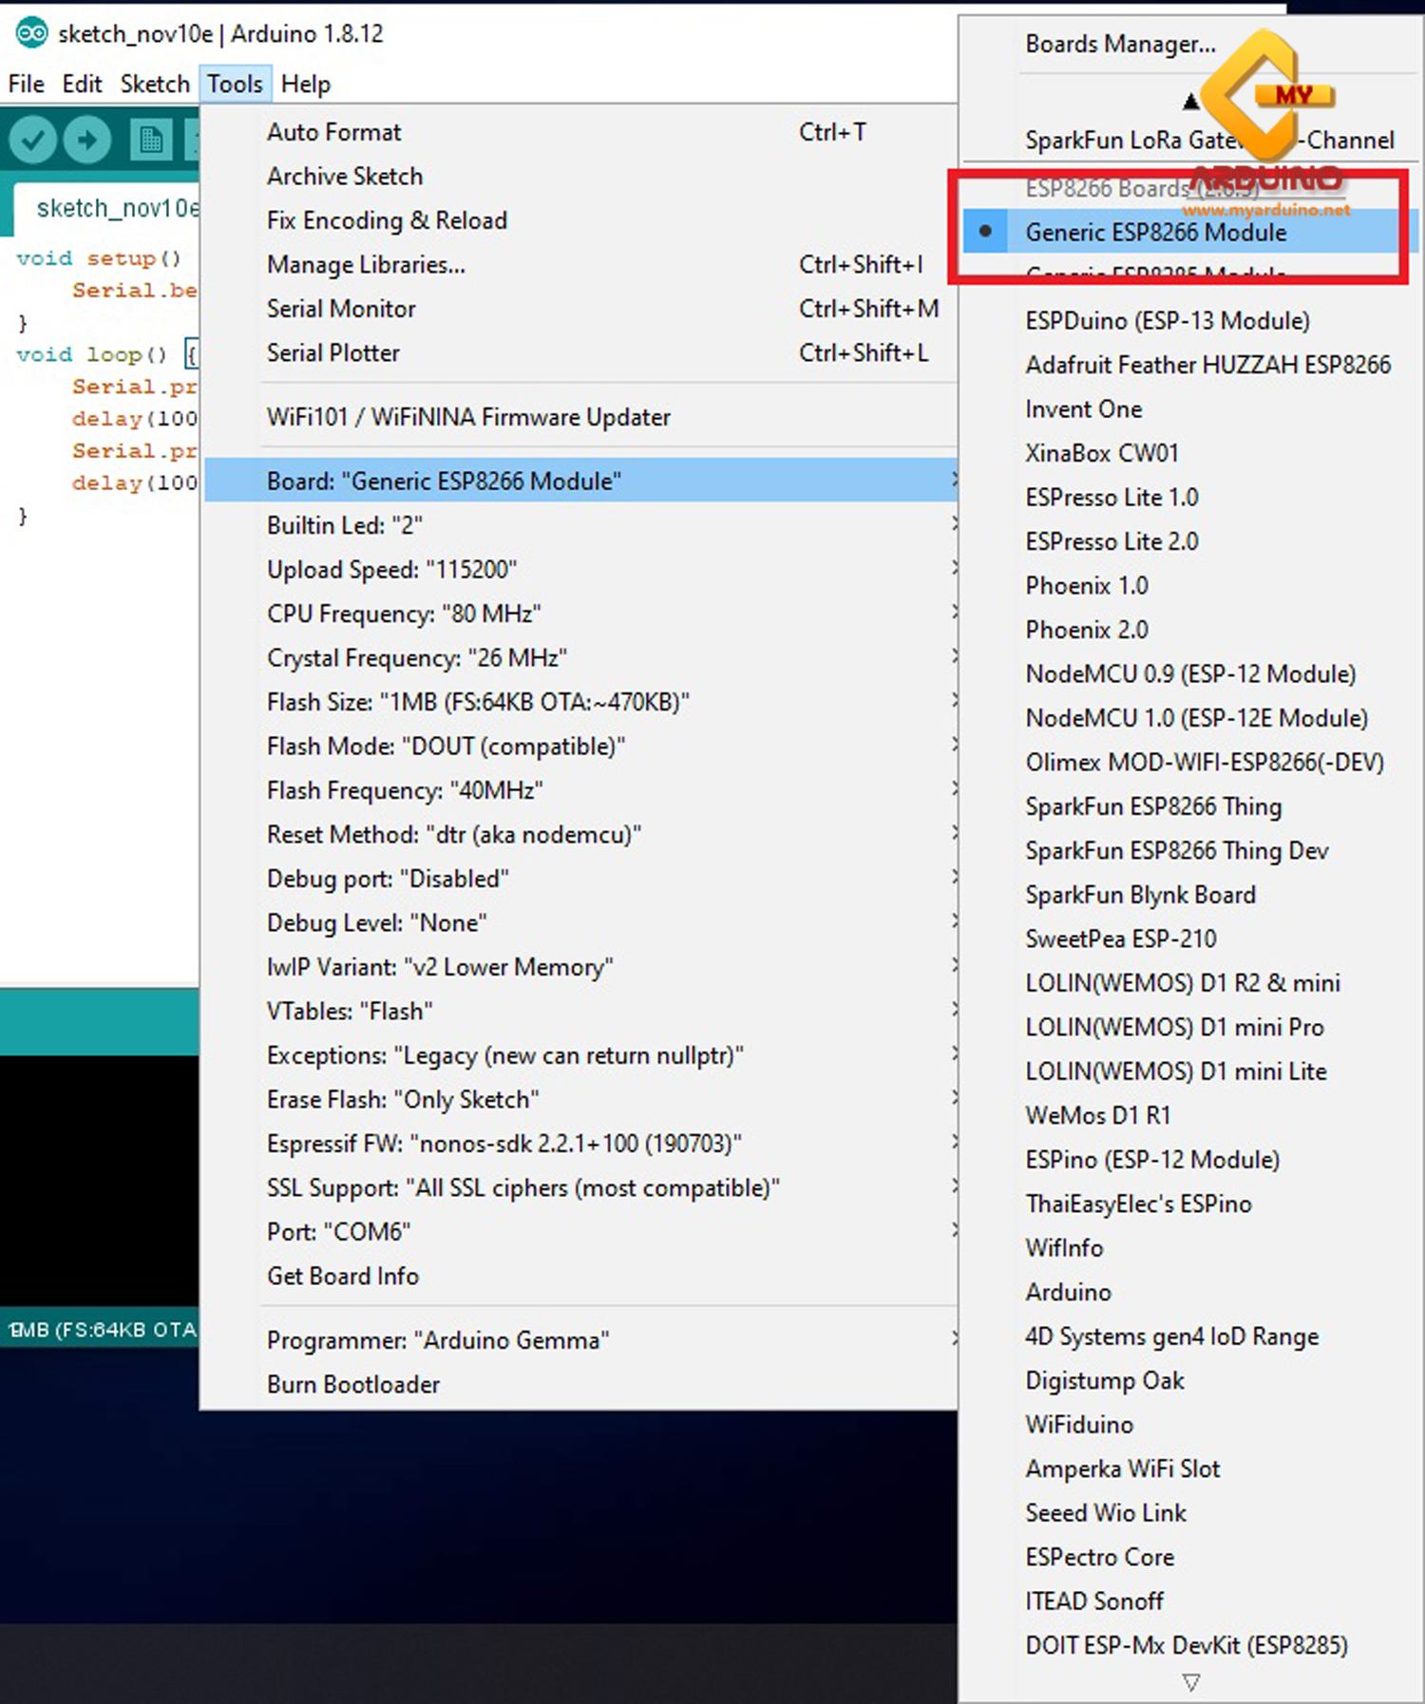Open the Port "COM6" submenu

(x=338, y=1232)
